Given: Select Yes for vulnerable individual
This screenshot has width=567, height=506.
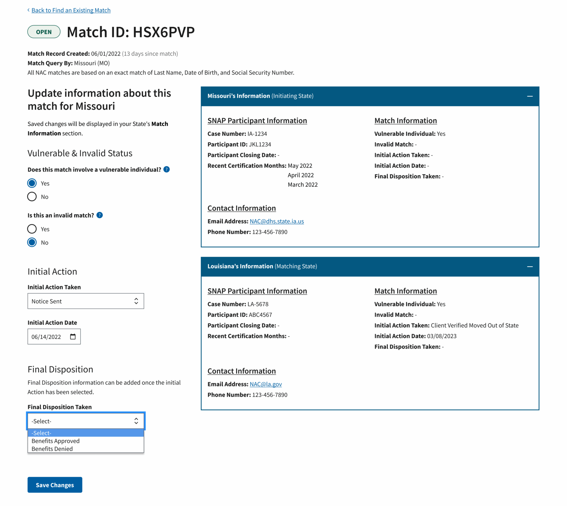Looking at the screenshot, I should pos(32,183).
